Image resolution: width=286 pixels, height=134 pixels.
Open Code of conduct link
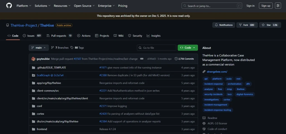217,129
